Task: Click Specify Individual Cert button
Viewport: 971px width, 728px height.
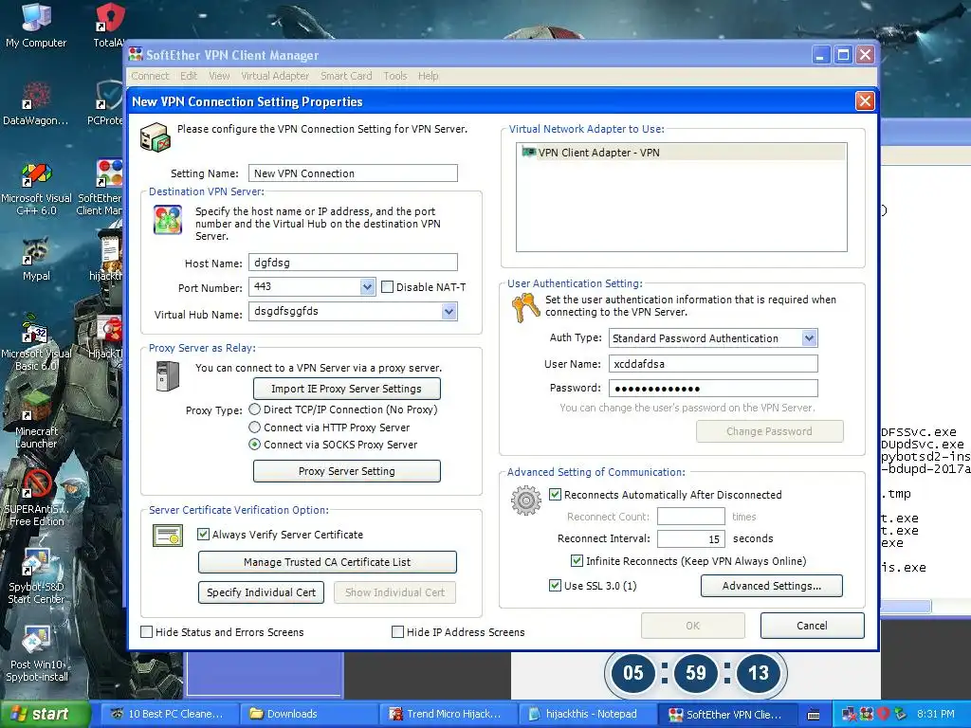Action: [x=262, y=592]
